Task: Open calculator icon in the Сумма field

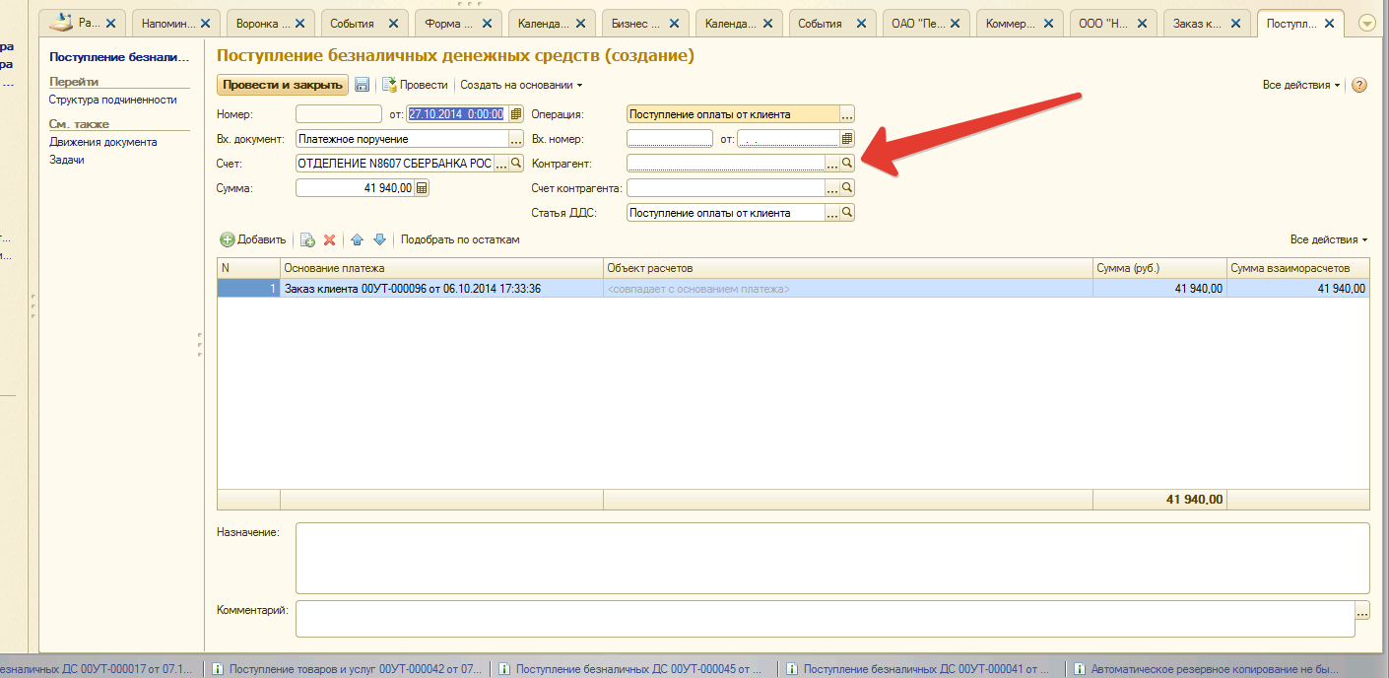Action: coord(422,188)
